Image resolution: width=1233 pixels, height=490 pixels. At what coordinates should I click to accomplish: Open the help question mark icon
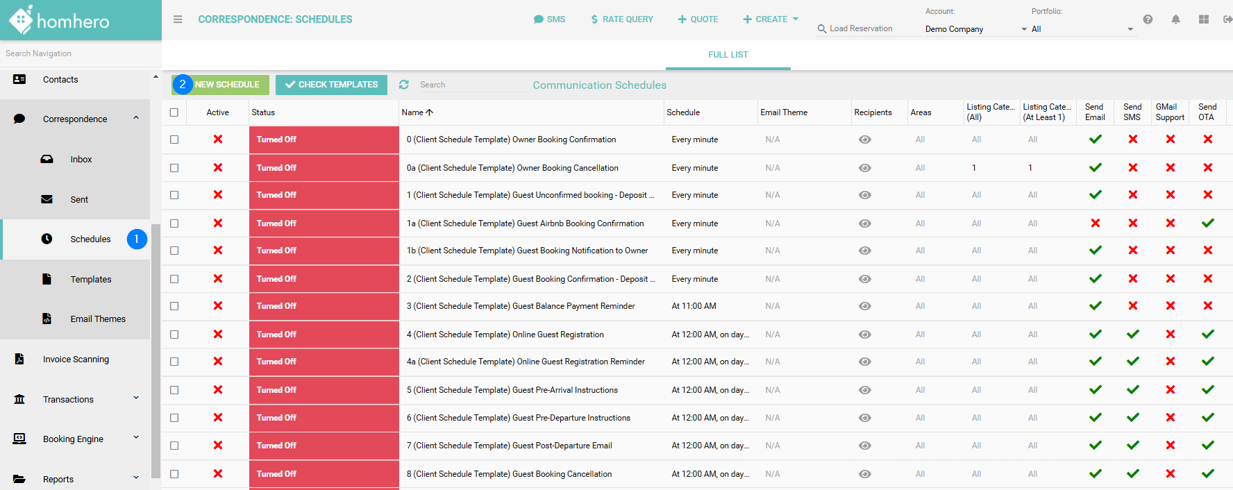[1148, 19]
